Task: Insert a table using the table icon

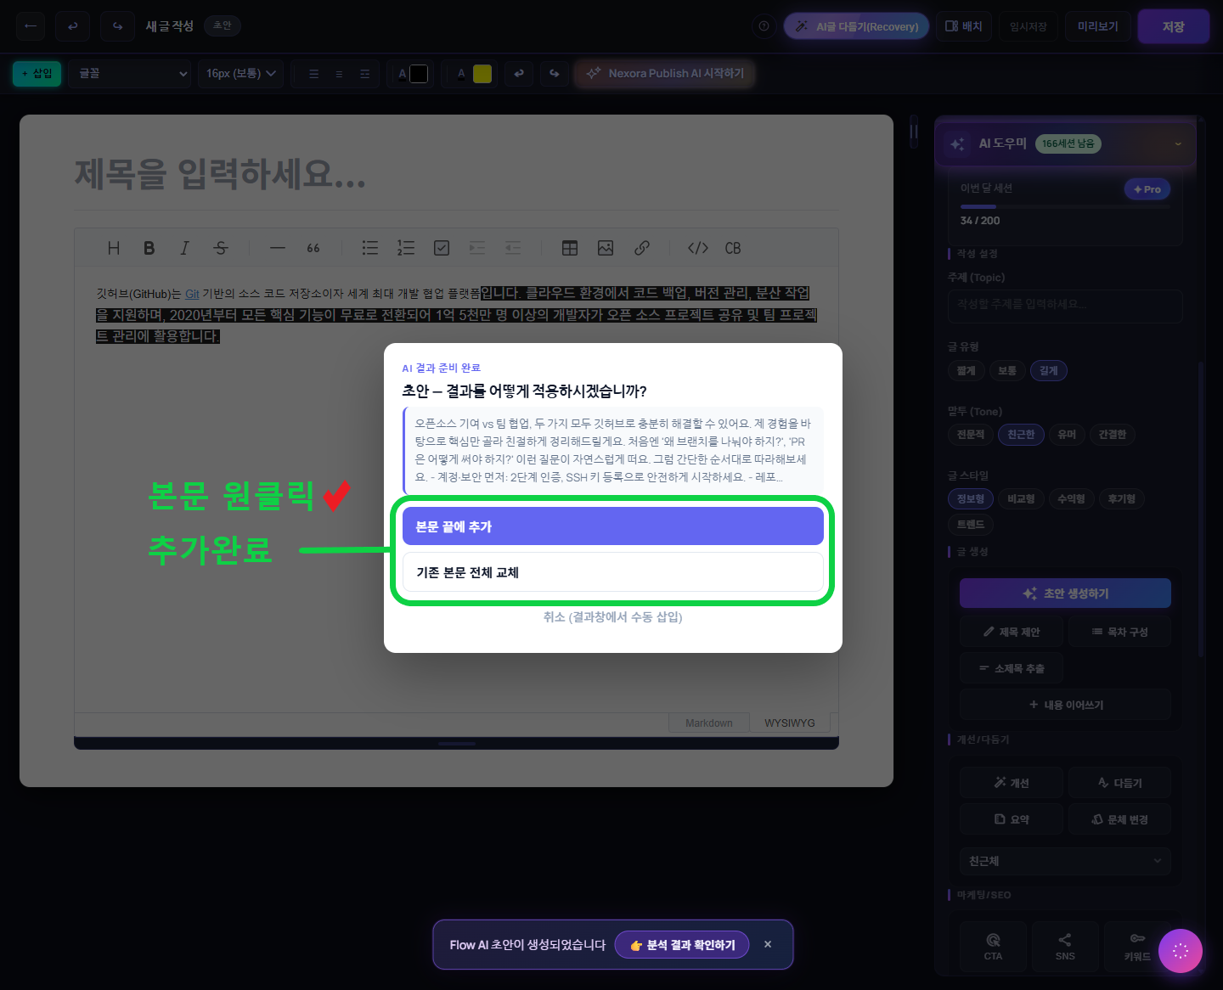Action: click(x=570, y=248)
